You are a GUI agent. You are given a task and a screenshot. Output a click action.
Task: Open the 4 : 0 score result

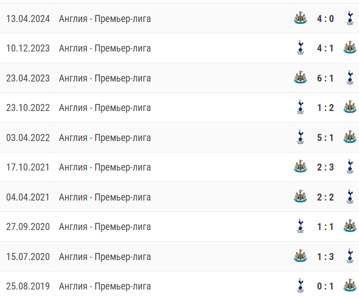point(325,18)
